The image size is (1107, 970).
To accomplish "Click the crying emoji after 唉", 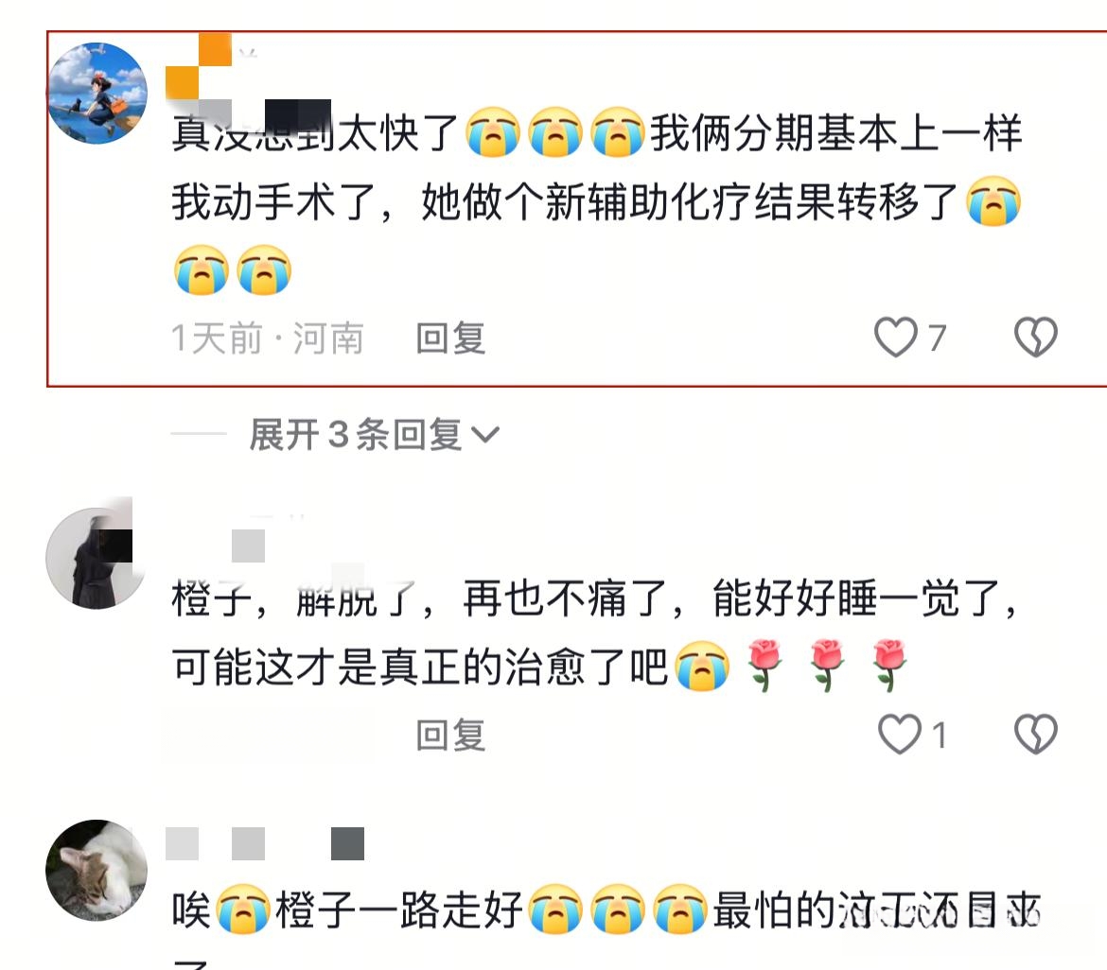I will (243, 909).
